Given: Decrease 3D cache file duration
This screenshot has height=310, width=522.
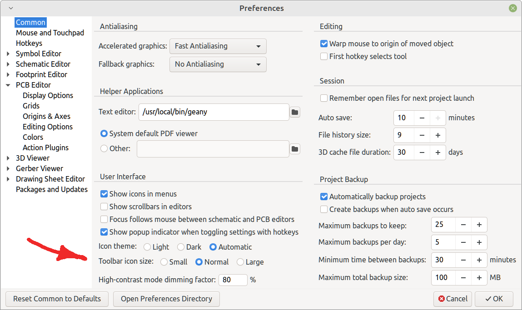Looking at the screenshot, I should click(x=422, y=153).
